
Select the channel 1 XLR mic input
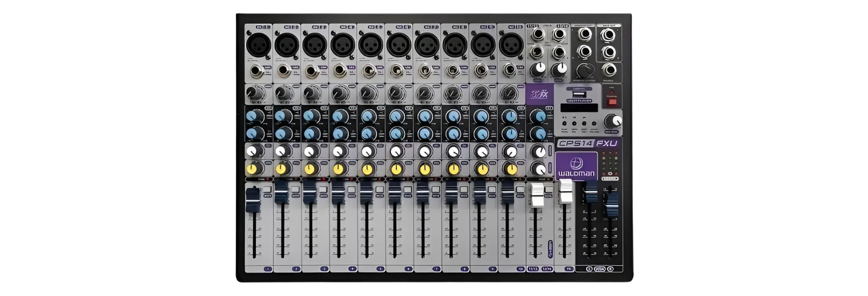click(259, 45)
